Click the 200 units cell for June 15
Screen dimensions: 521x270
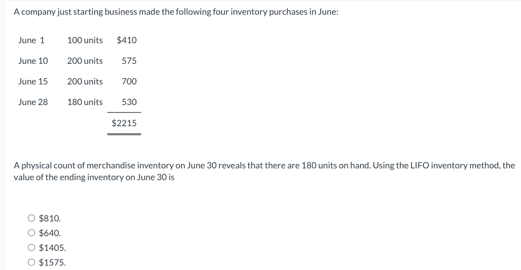pos(85,81)
